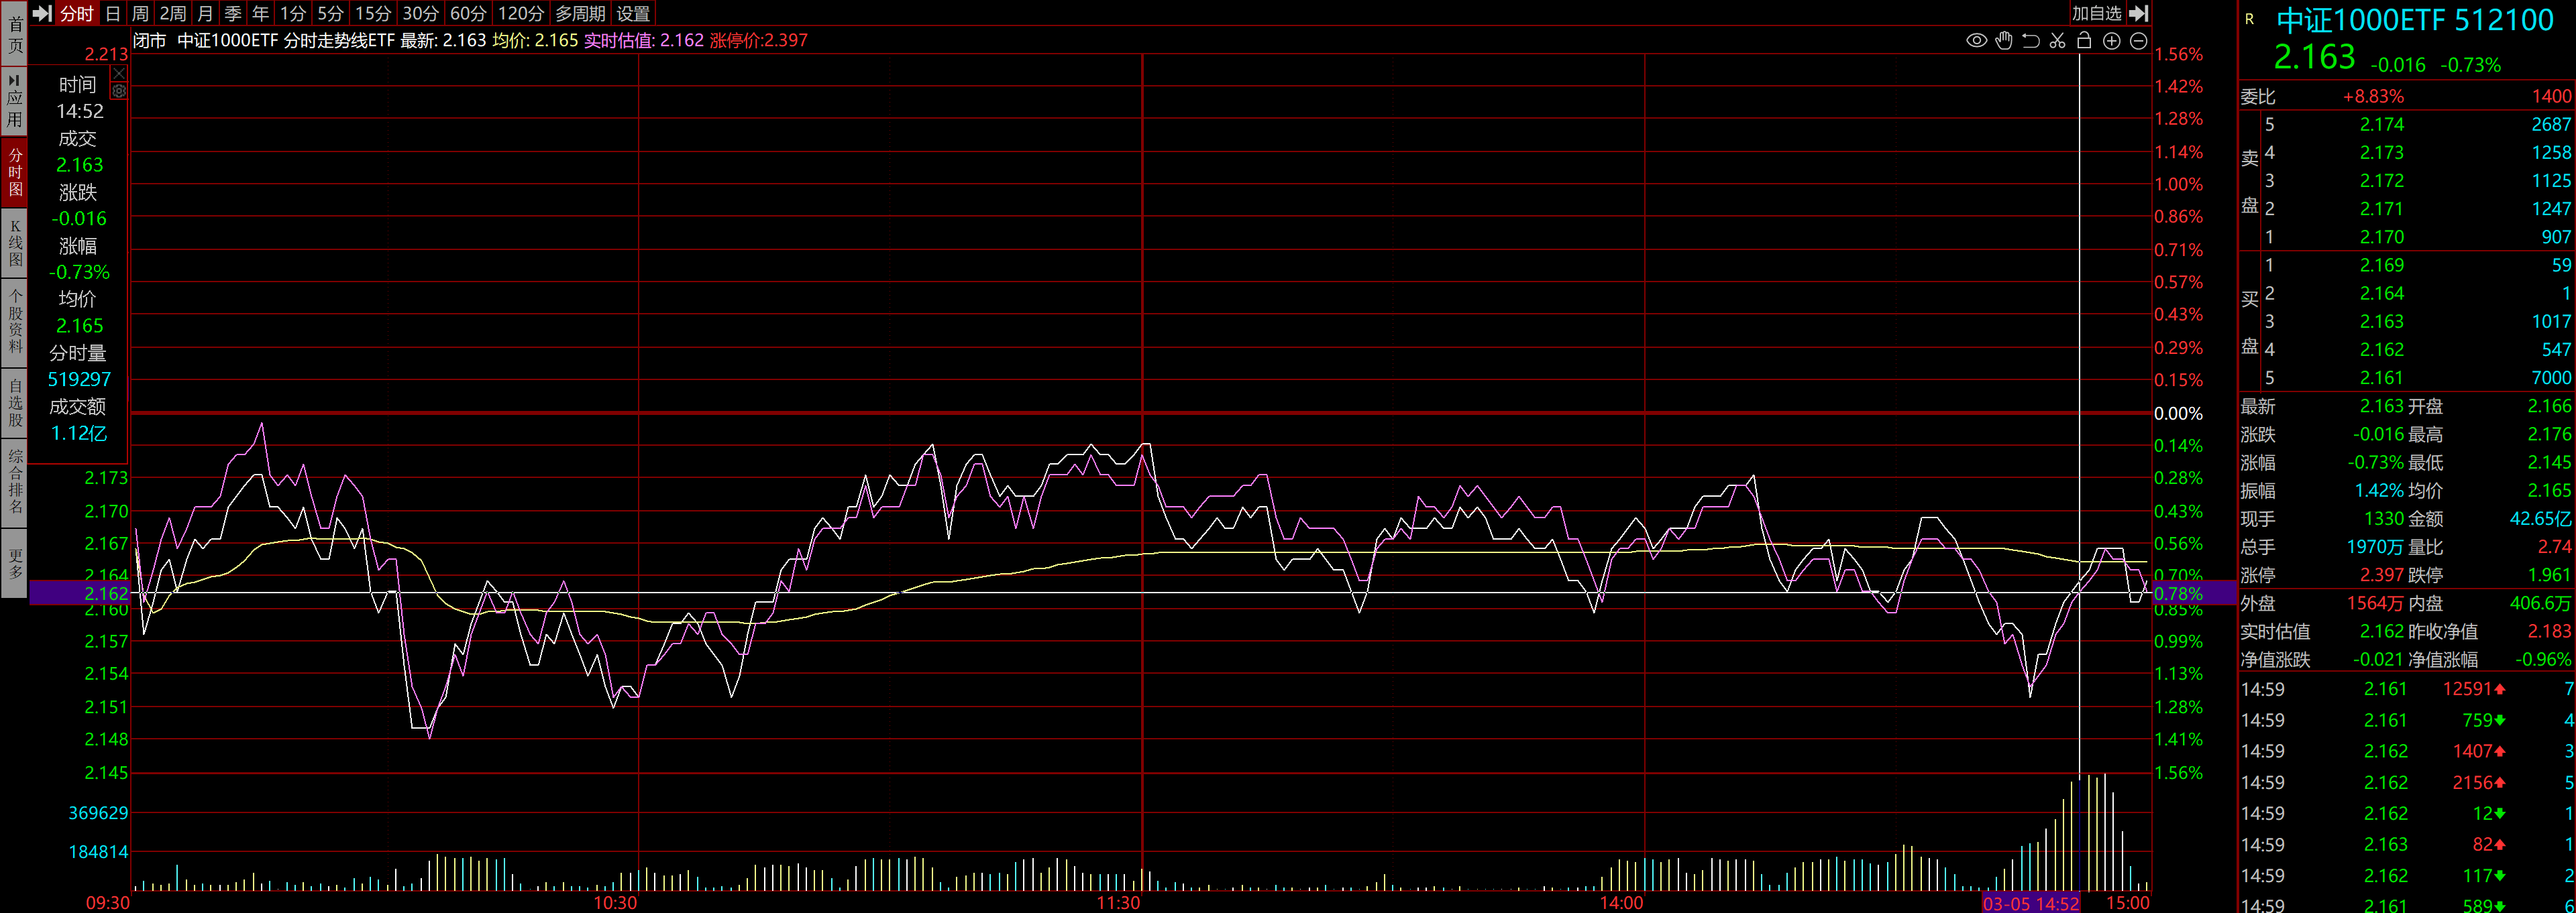2576x913 pixels.
Task: Click the plus zoom-in chart icon
Action: coord(2111,41)
